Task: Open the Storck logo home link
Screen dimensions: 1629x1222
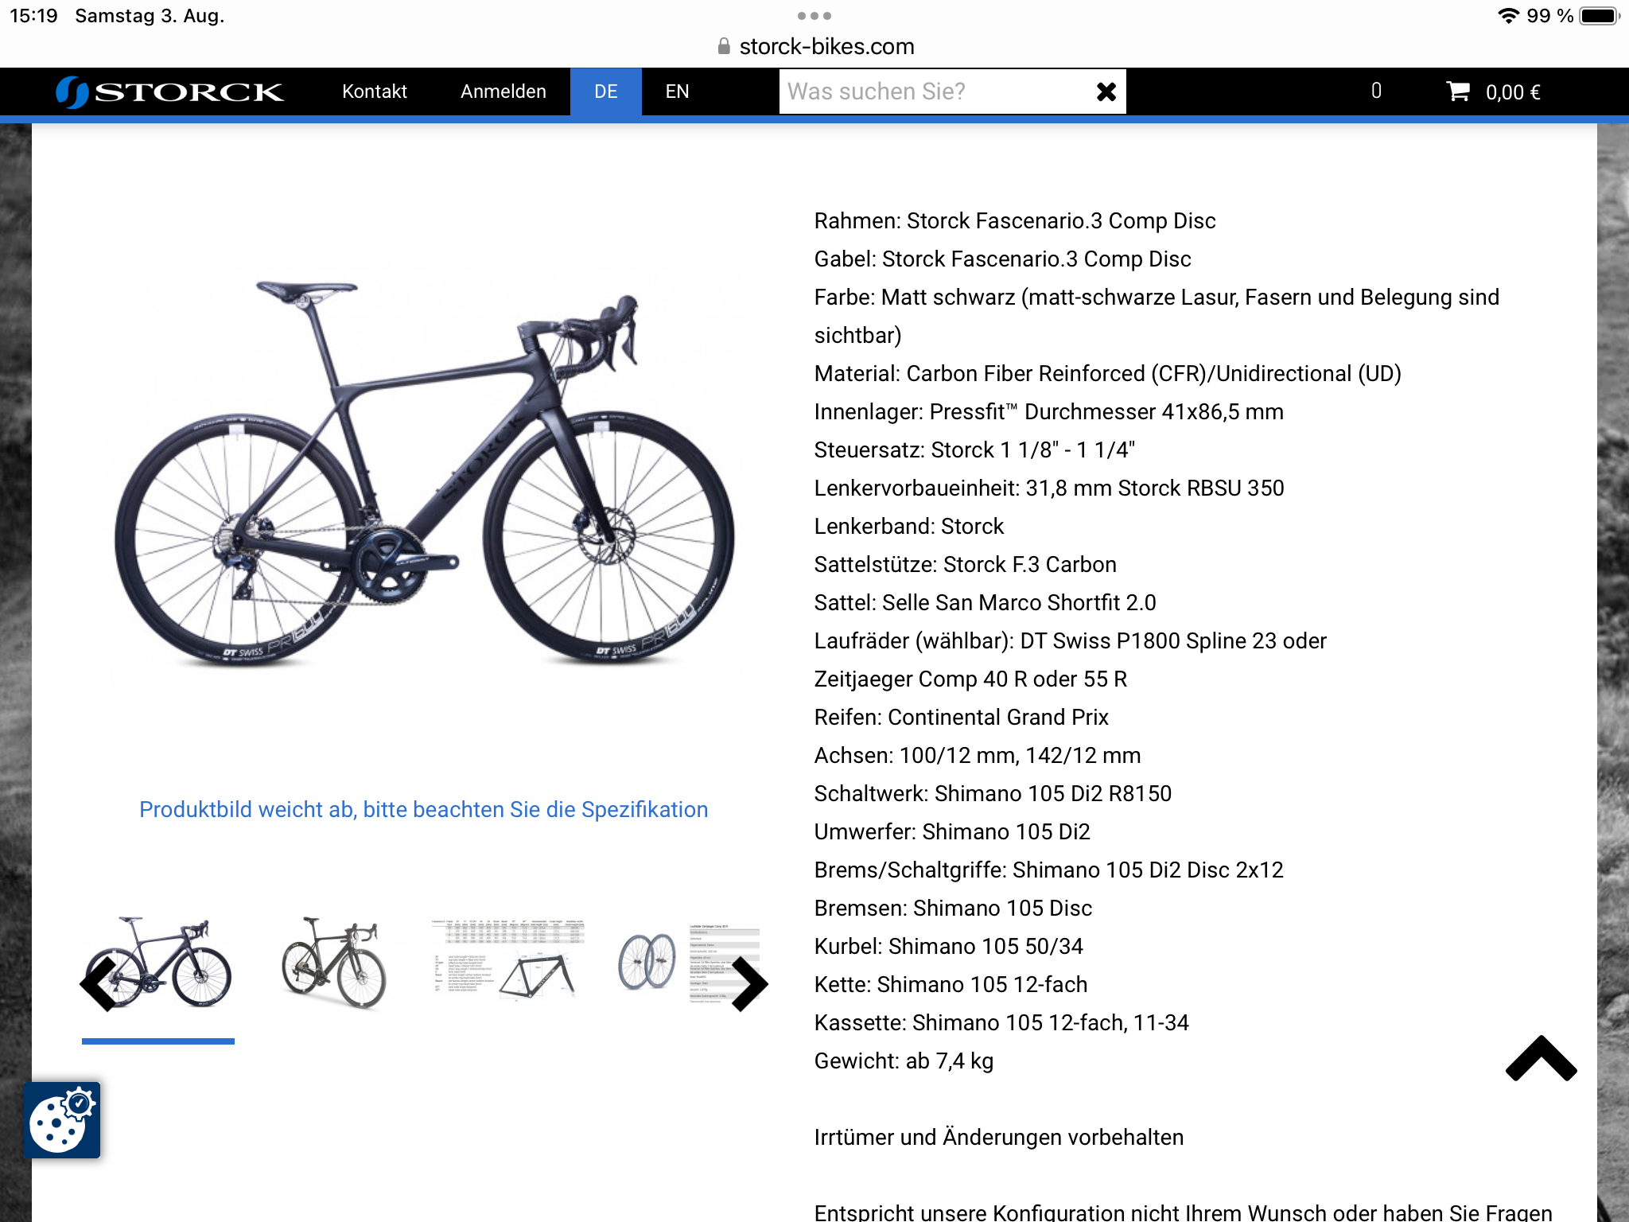Action: point(169,91)
